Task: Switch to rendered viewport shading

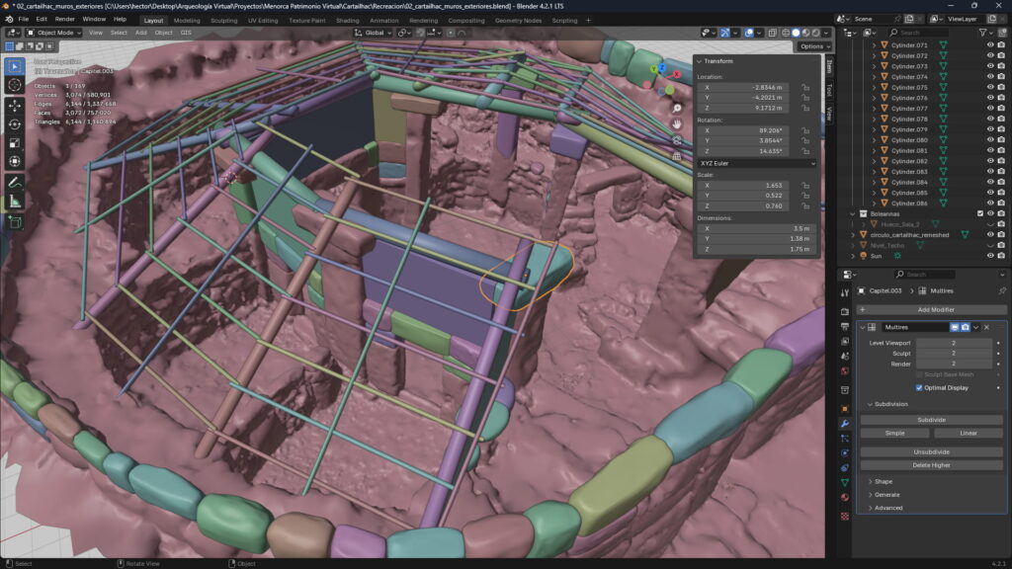Action: point(815,33)
